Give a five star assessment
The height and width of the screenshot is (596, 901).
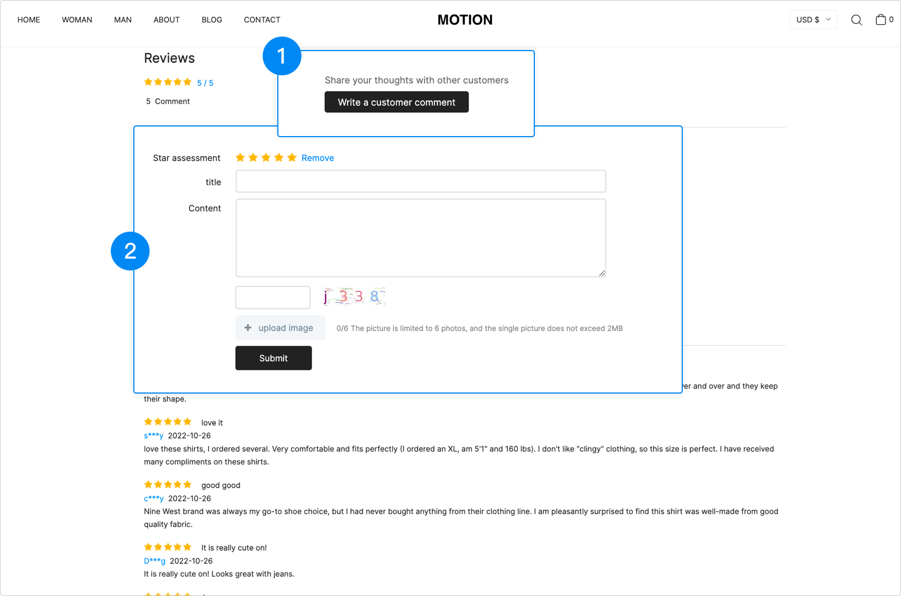pyautogui.click(x=292, y=157)
